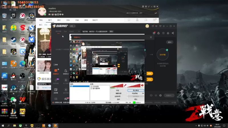
Task: Open the QQ Music desktop shortcut
Action: pos(13,29)
